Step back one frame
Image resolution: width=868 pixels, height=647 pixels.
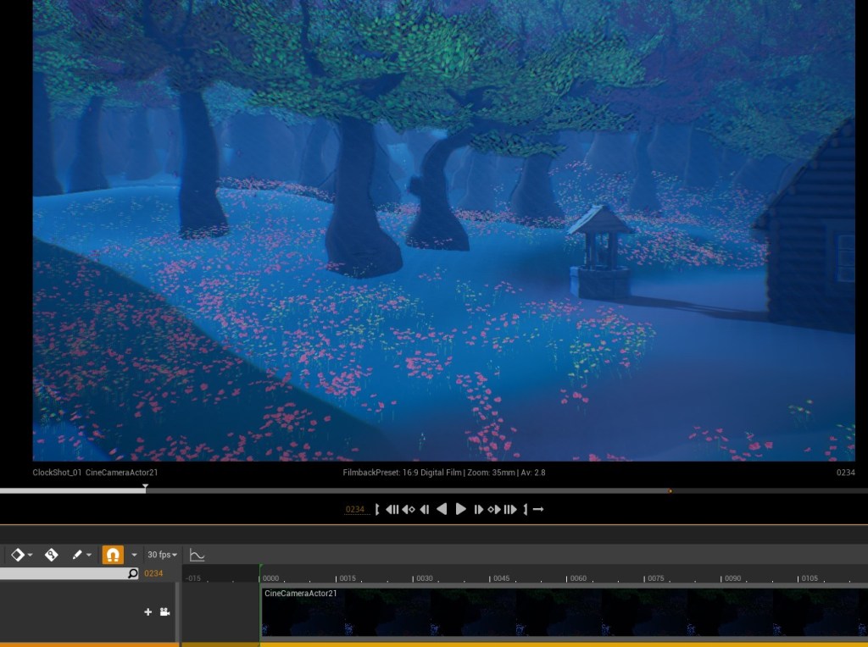pyautogui.click(x=425, y=509)
